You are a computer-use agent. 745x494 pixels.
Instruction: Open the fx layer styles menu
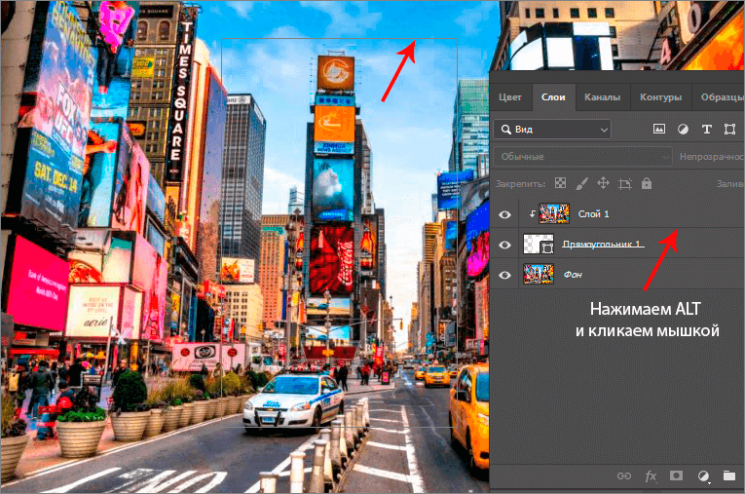click(651, 475)
